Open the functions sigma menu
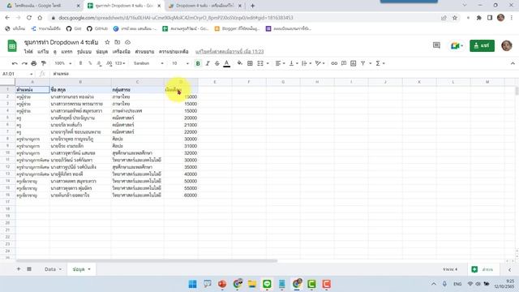Screen dimensions: 519x292 [380, 63]
